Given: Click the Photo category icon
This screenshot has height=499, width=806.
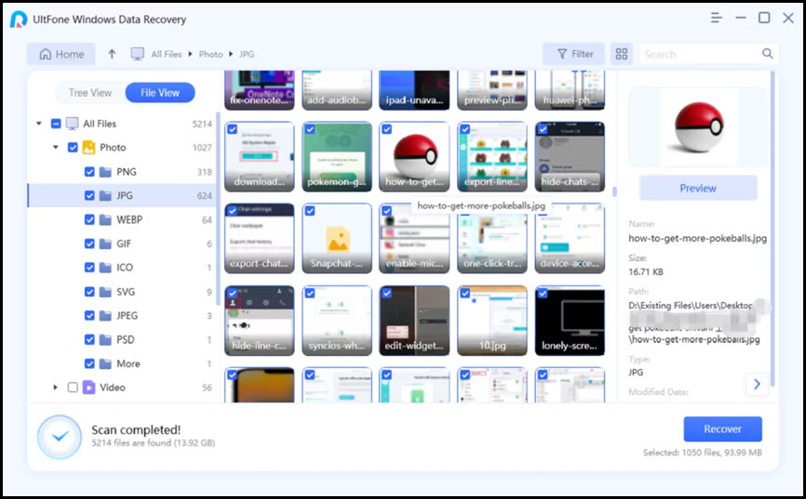Looking at the screenshot, I should pos(89,148).
